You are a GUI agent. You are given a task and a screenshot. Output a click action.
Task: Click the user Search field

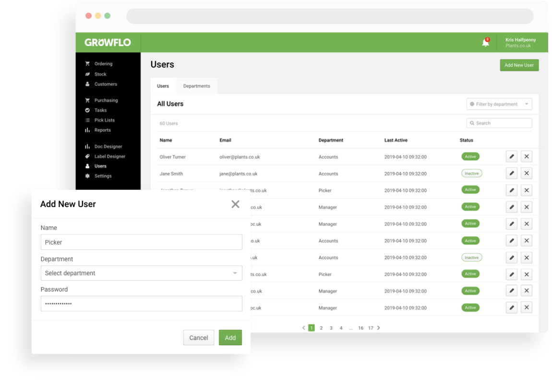pyautogui.click(x=499, y=123)
